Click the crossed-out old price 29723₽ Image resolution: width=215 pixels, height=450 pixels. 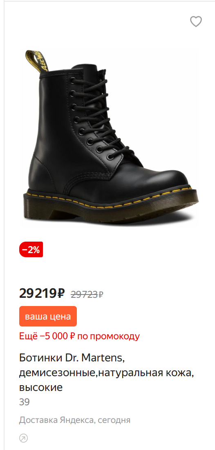point(87,294)
